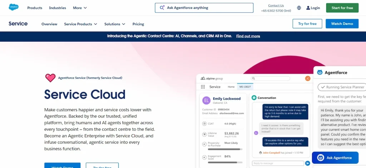Expand the Service Products dropdown
This screenshot has height=168, width=366.
[x=80, y=24]
